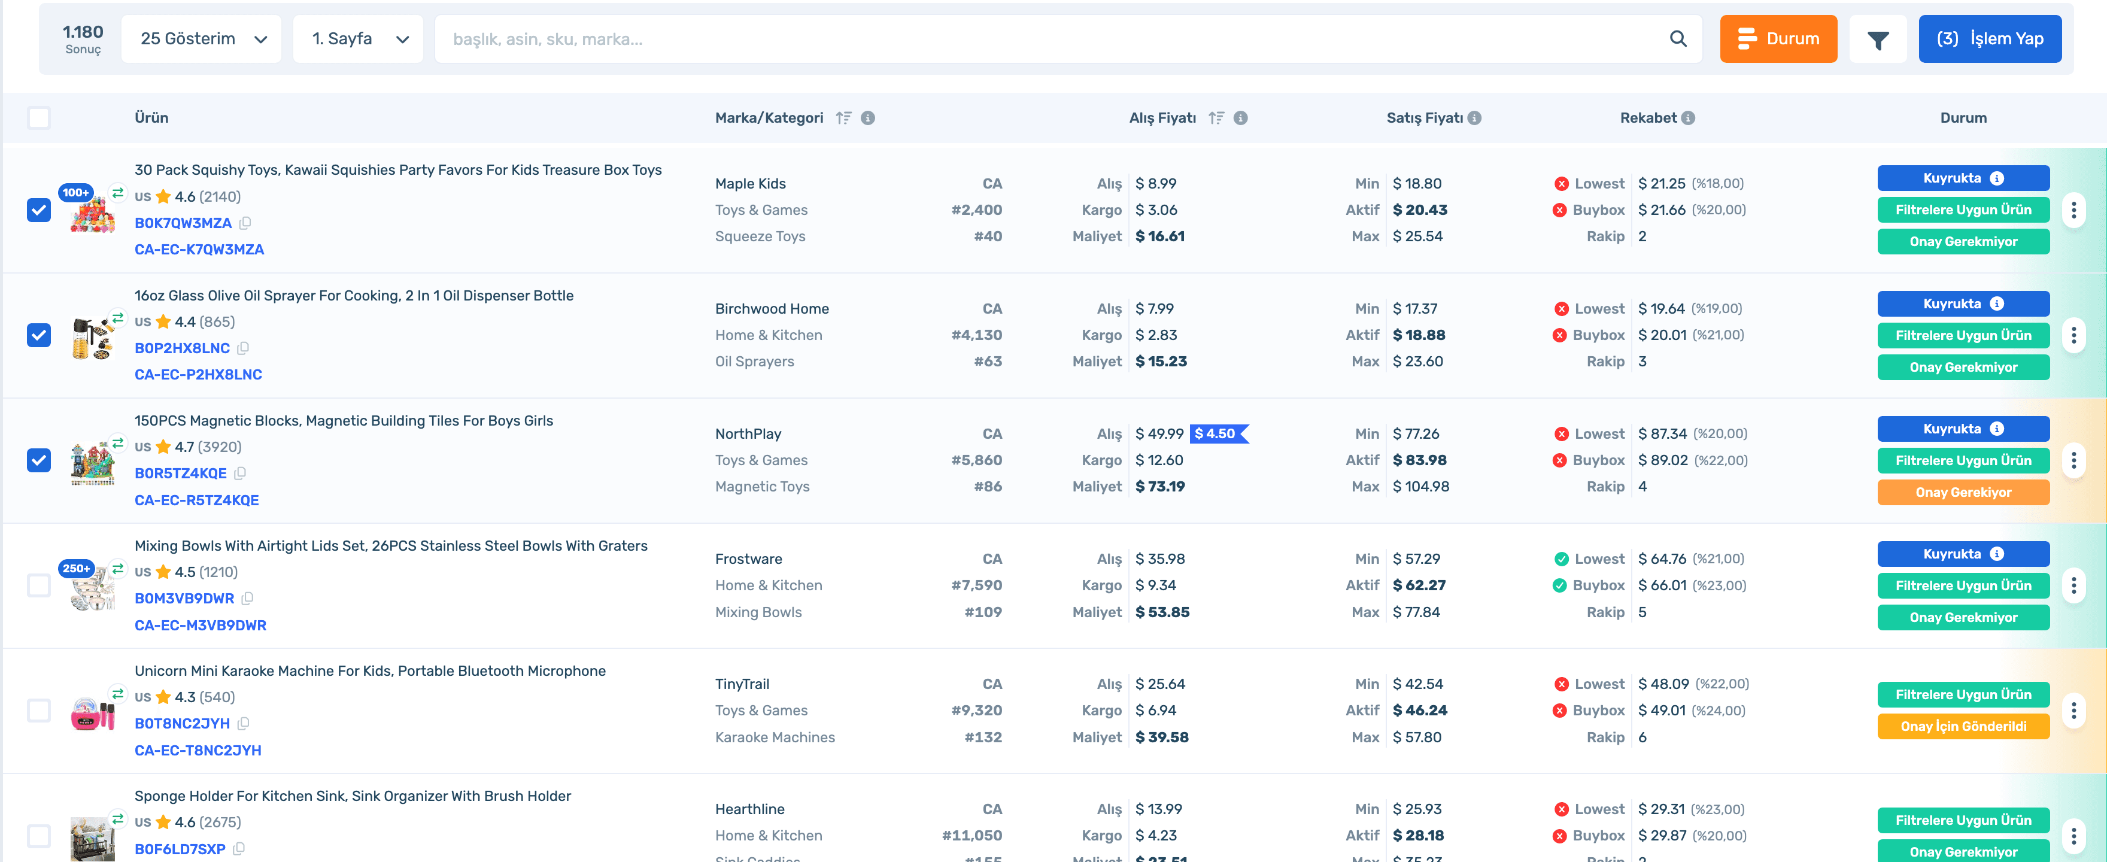Uncheck the 30 Pack Squishy Toys row
Viewport: 2107px width, 862px height.
(38, 210)
